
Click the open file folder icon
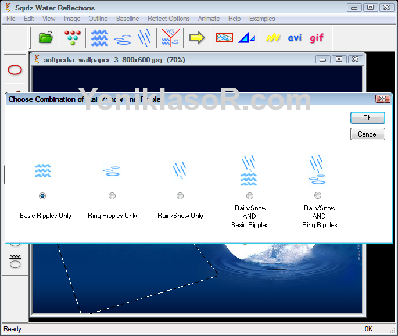45,38
